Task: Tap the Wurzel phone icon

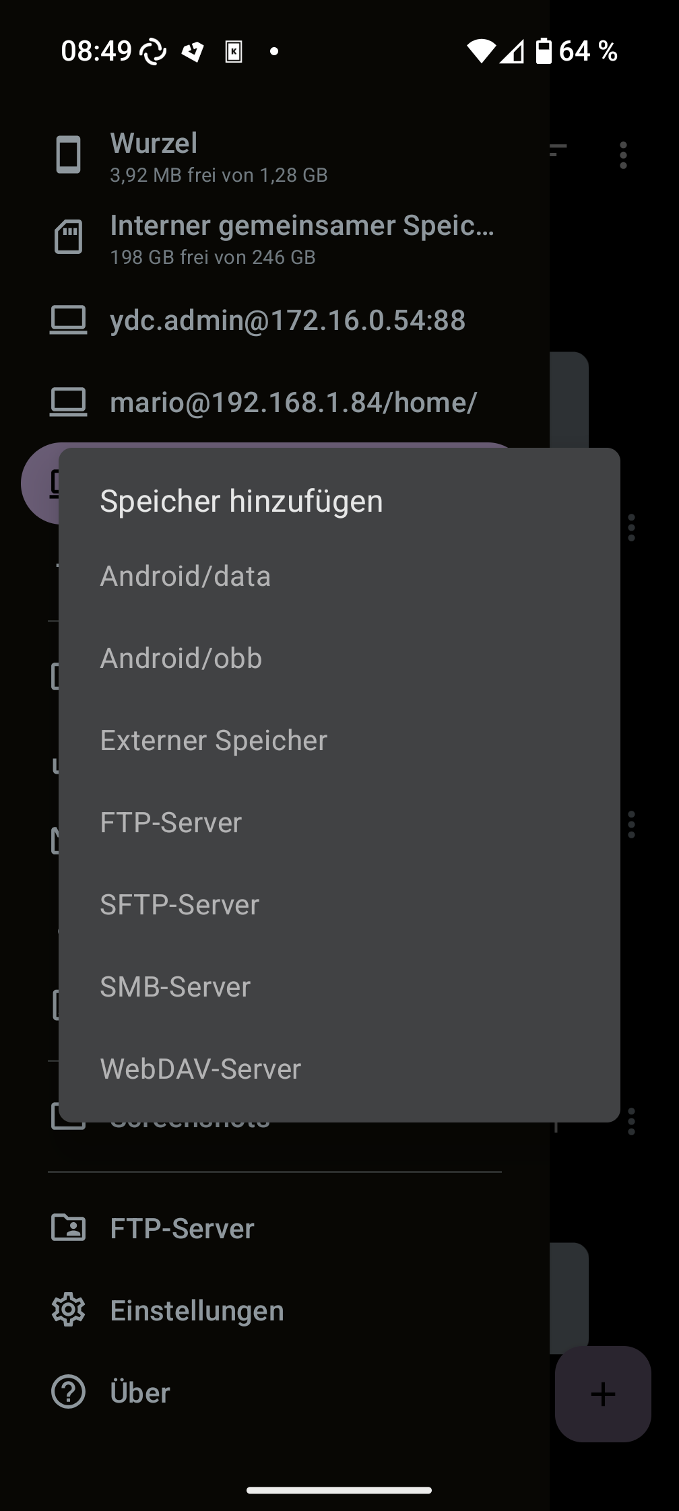Action: tap(68, 155)
